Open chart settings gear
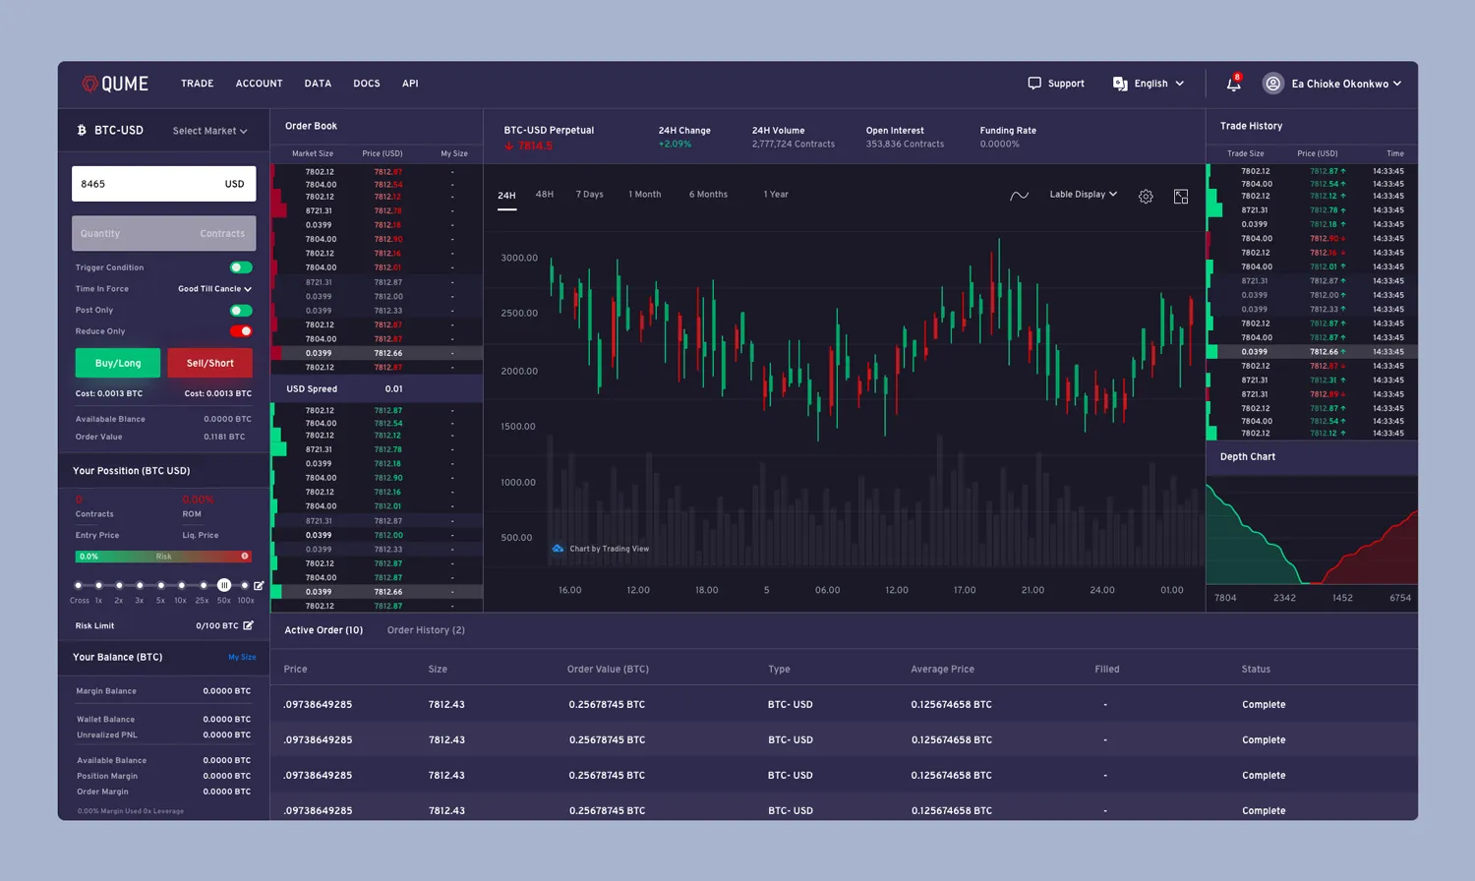Screen dimensions: 1475x881 pyautogui.click(x=1146, y=197)
